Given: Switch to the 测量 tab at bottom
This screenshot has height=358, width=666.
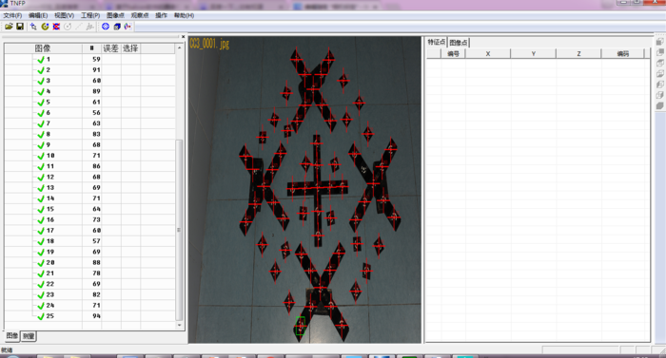Looking at the screenshot, I should [x=29, y=336].
